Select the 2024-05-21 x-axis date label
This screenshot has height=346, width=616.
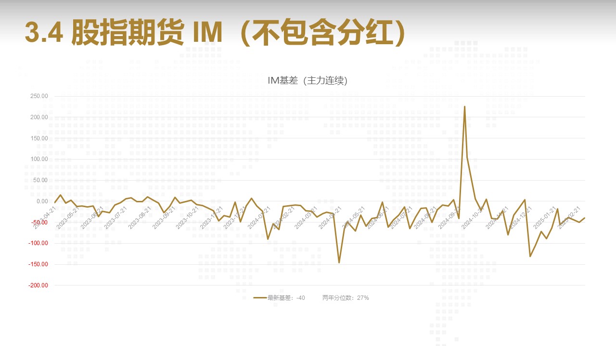(x=353, y=217)
